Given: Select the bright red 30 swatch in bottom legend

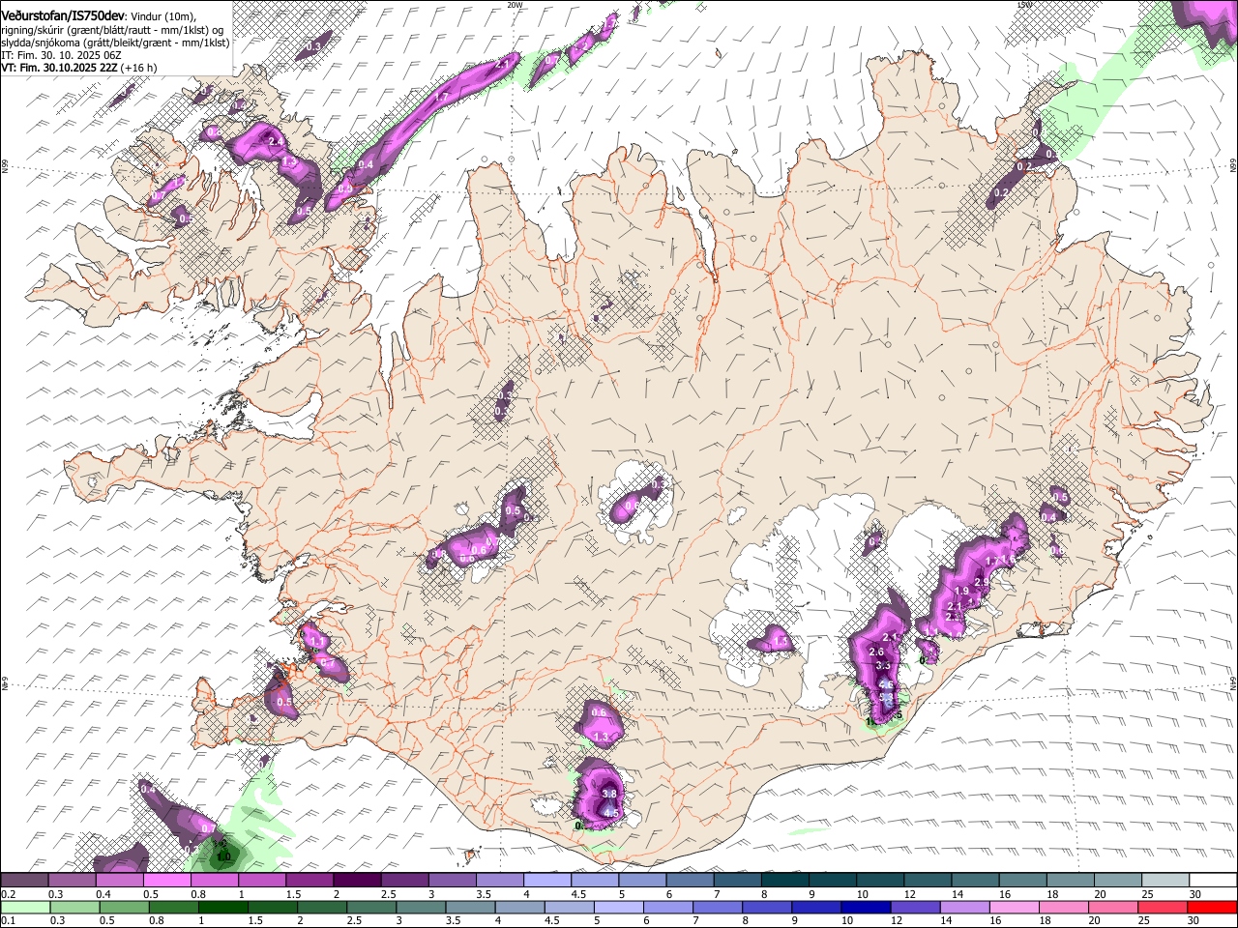Looking at the screenshot, I should pyautogui.click(x=1211, y=908).
